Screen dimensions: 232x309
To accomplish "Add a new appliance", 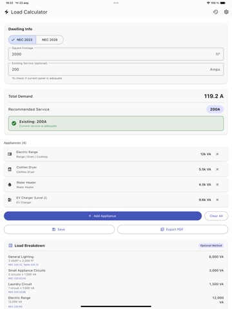I will coord(102,216).
